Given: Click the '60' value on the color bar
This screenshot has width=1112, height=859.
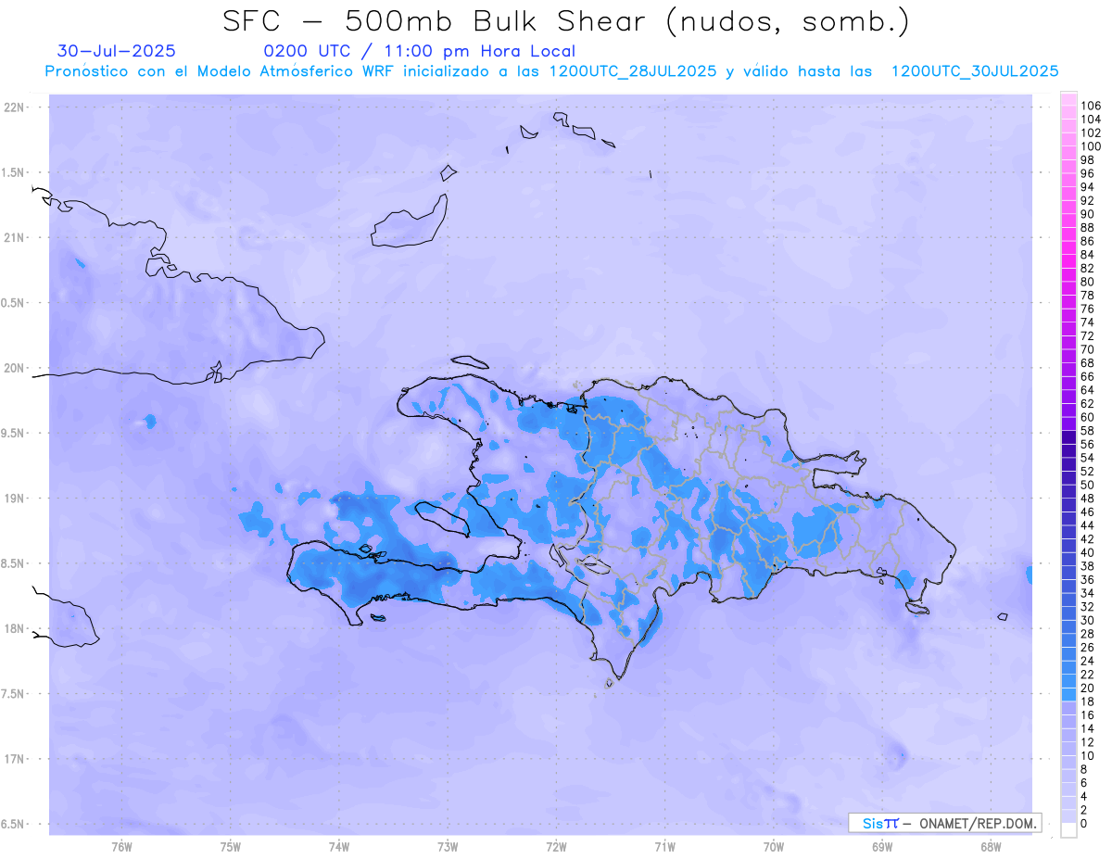Looking at the screenshot, I should 1088,417.
